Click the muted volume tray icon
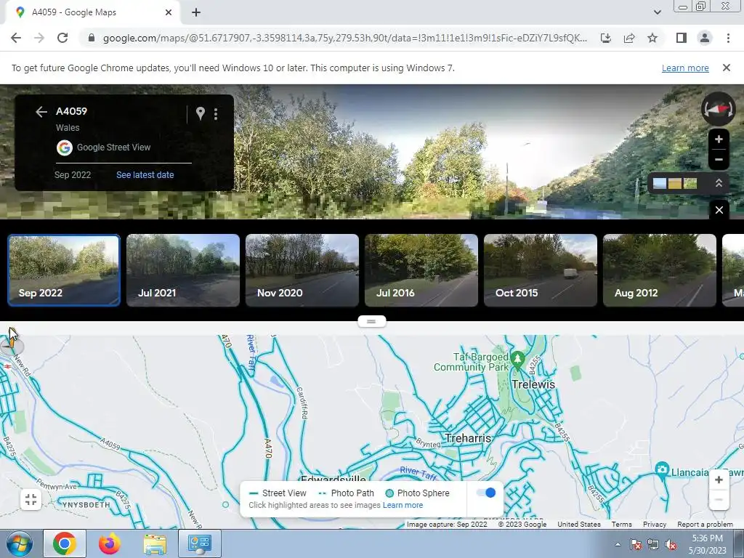Screen dimensions: 744x558 pyautogui.click(x=671, y=544)
